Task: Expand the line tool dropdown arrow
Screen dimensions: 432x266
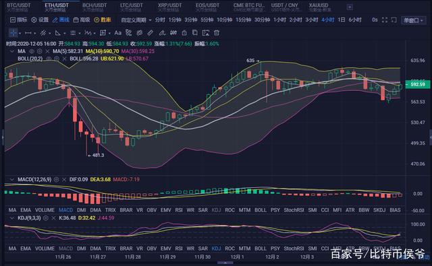Action: (34, 34)
